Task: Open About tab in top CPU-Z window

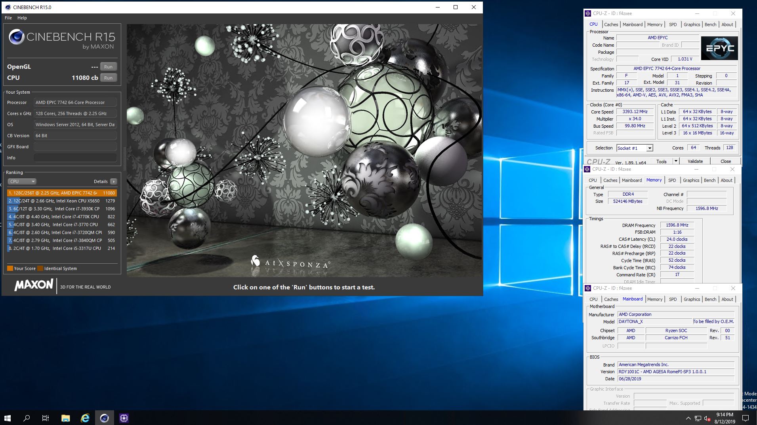Action: coord(727,25)
